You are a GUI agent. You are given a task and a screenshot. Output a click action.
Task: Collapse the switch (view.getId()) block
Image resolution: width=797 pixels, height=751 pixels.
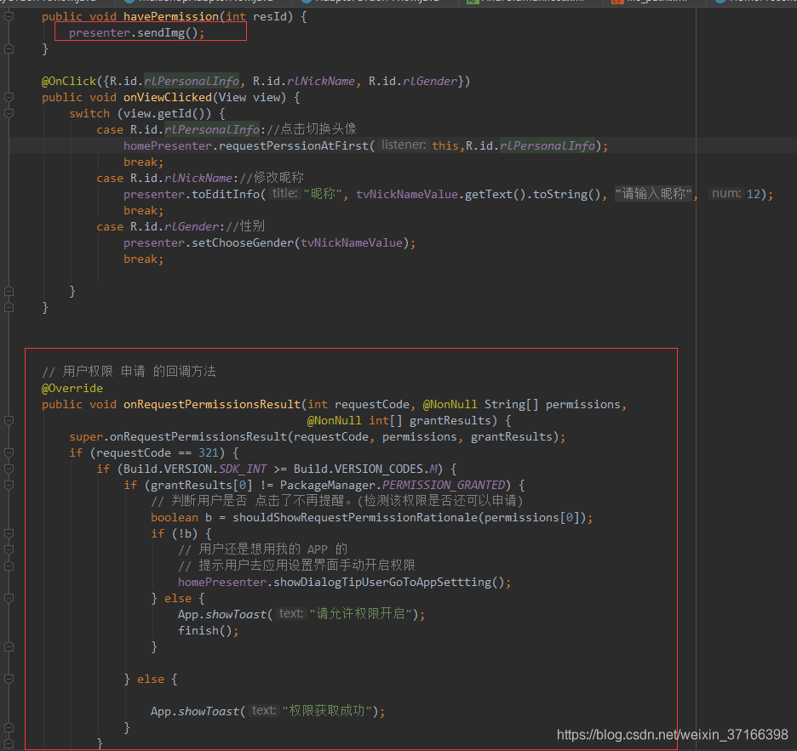coord(9,113)
